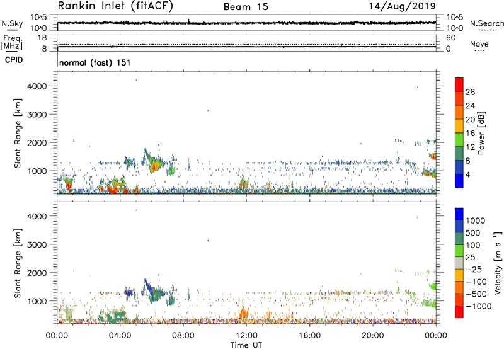Click the 'normal (fast) 151' text
504x349 pixels.
(x=95, y=62)
